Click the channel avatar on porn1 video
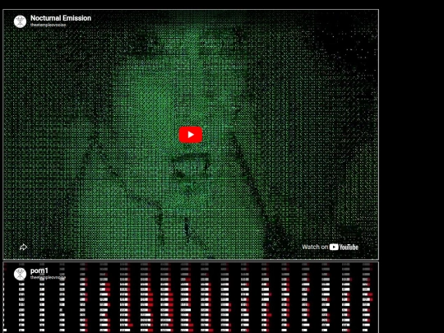 point(20,274)
